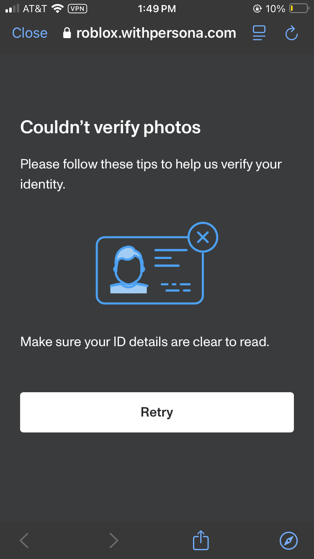
Task: Close the in-app browser view
Action: click(x=30, y=33)
